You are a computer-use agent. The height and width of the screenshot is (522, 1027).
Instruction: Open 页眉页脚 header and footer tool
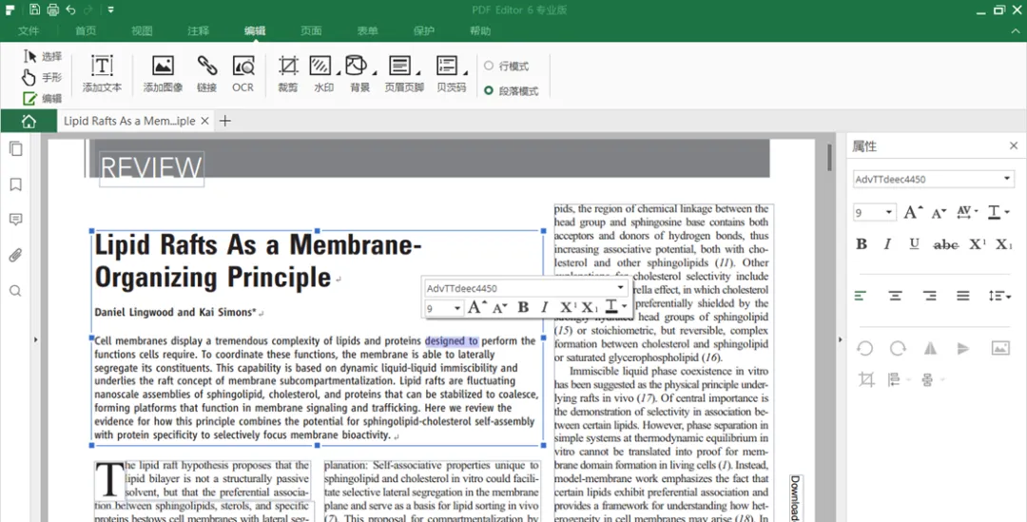(x=404, y=73)
